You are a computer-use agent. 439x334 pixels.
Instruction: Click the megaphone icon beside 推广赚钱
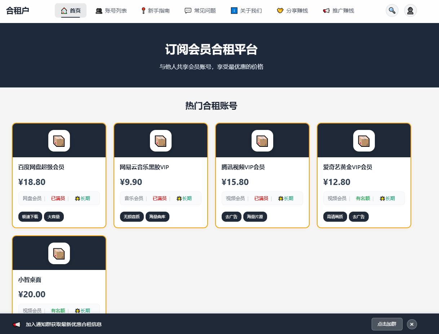(326, 11)
